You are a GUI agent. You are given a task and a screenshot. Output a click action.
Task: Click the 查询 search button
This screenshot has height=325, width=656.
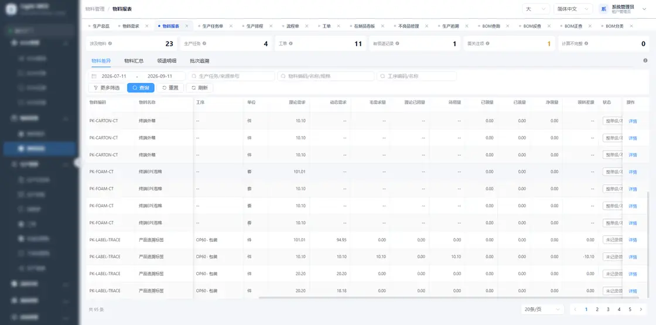pos(141,88)
